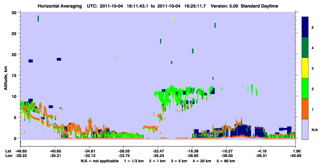Click latitude value -40.65
The width and height of the screenshot is (328, 168).
55,151
